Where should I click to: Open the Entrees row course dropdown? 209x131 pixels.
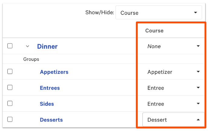173,88
